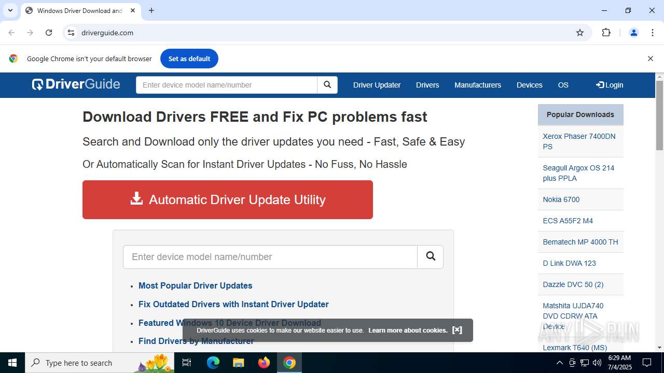The width and height of the screenshot is (664, 373).
Task: Open the Chrome extensions puzzle icon
Action: 606,33
